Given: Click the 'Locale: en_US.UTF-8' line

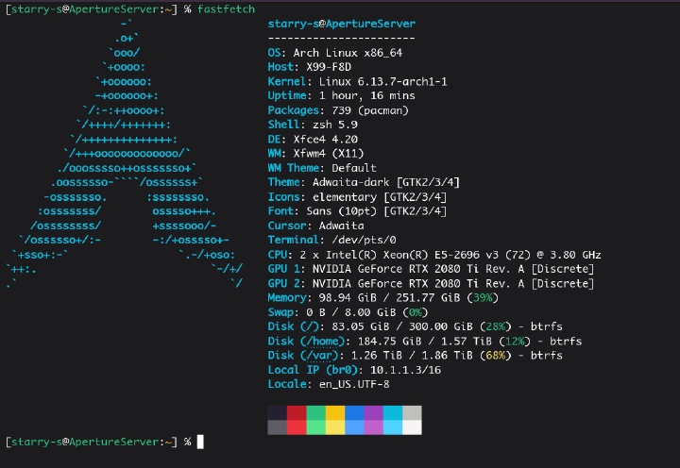Looking at the screenshot, I should click(x=329, y=384).
